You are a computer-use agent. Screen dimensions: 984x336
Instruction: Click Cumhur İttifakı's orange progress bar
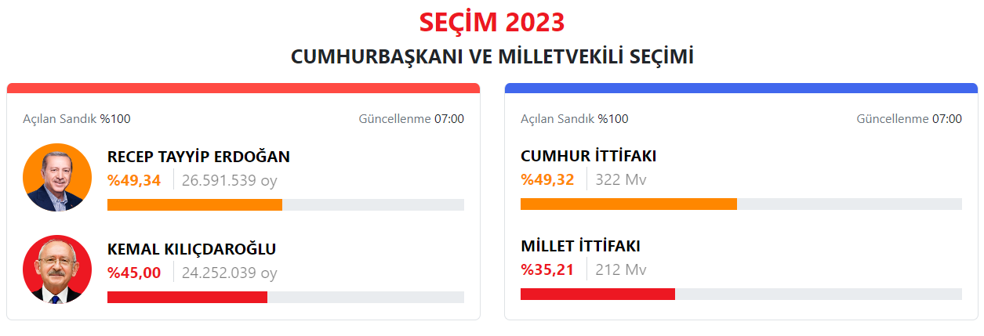point(628,204)
